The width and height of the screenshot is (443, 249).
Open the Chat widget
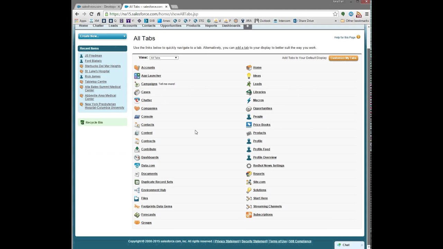(349, 245)
